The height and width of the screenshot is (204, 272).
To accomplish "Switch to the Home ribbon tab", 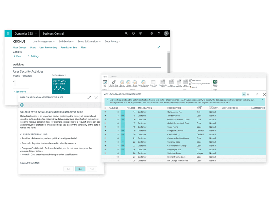I will point(105,77).
